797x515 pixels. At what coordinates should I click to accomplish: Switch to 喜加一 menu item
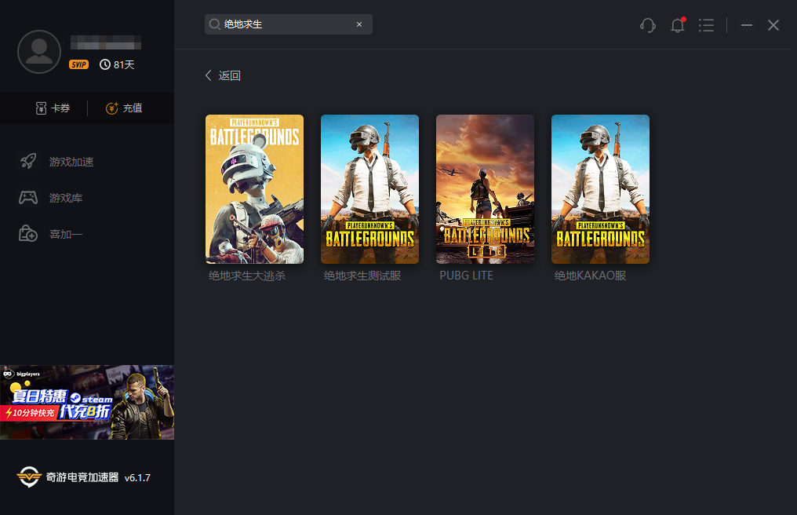coord(66,234)
